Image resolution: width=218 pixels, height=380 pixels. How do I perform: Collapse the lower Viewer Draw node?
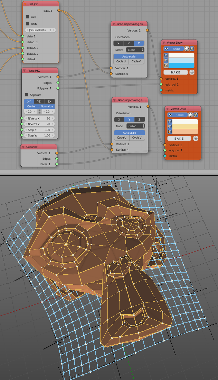167,109
